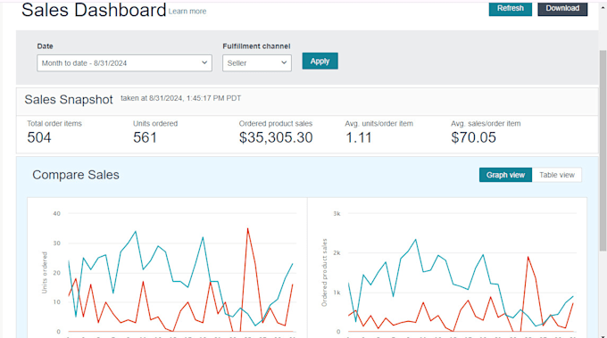Click the Ordered product sales axis label
Viewport: 607px width, 338px height.
click(324, 273)
